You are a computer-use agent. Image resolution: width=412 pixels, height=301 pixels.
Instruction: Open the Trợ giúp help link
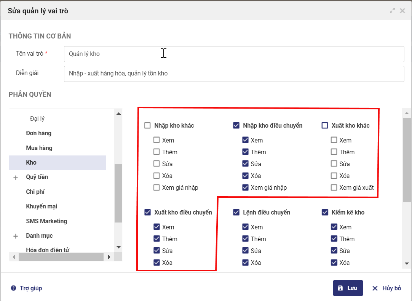[x=31, y=288]
